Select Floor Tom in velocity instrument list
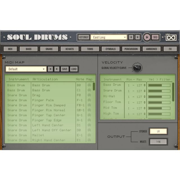Image resolution: width=180 pixels, height=180 pixels. [x=112, y=102]
